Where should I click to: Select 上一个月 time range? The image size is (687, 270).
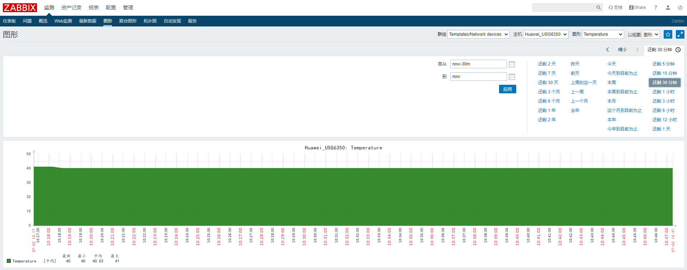click(579, 101)
